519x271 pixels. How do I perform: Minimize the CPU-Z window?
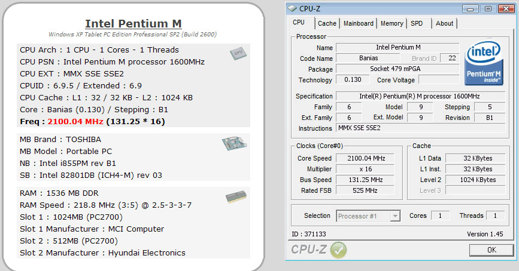click(x=470, y=9)
